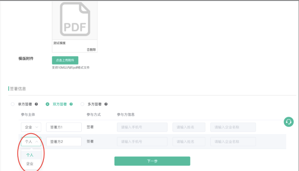
Task: Choose 个人 from the dropdown list
Action: (30, 155)
